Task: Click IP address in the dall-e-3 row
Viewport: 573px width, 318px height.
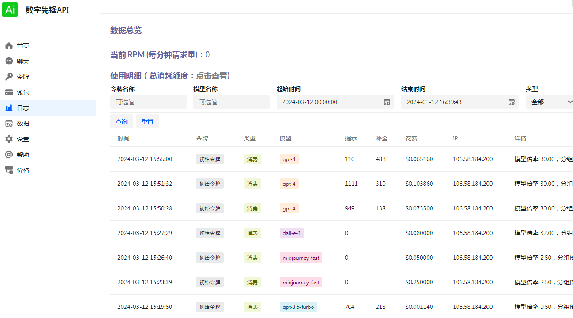Action: pos(473,233)
